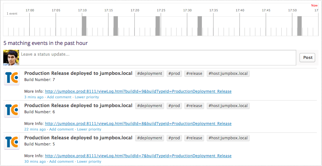
Task: Open the buildId=9 view log link
Action: (x=138, y=91)
